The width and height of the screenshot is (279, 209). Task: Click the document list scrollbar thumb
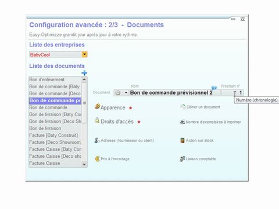pyautogui.click(x=84, y=103)
